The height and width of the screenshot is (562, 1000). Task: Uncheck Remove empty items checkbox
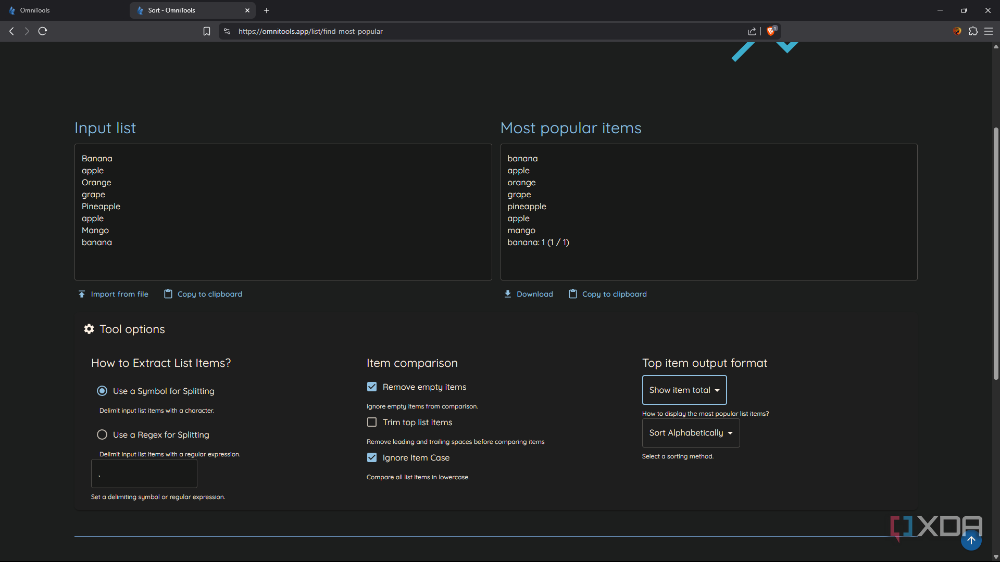(372, 387)
